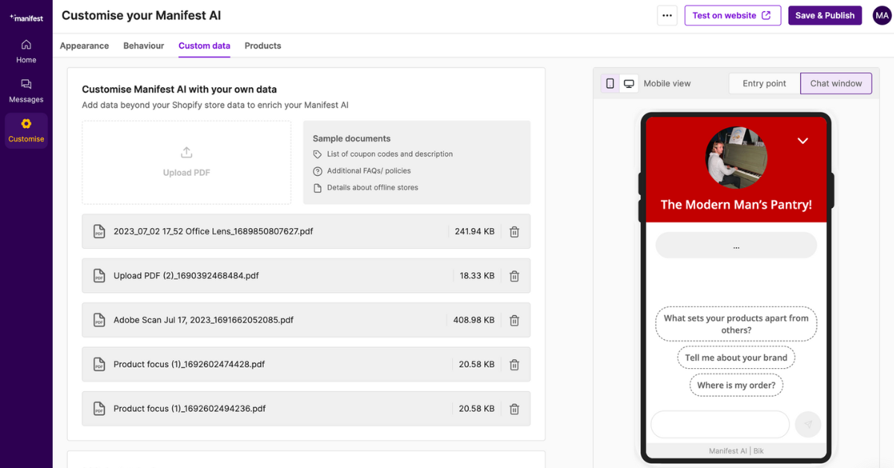Select the Custom data tab
Screen dimensions: 894x468
(x=204, y=45)
